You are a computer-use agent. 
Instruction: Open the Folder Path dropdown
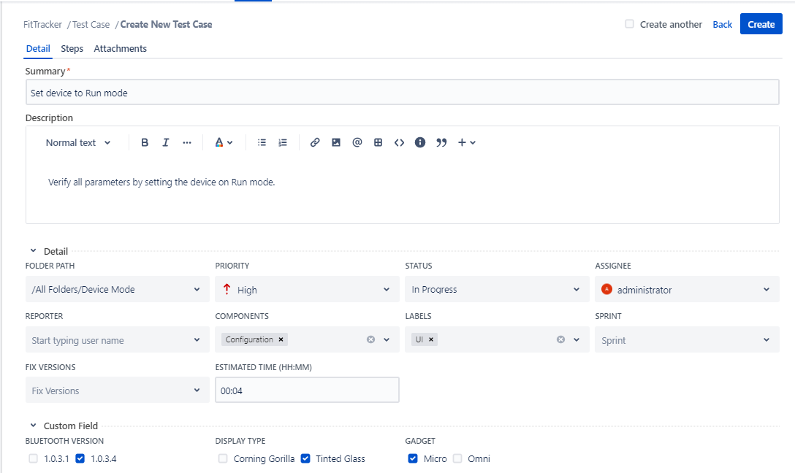(117, 289)
